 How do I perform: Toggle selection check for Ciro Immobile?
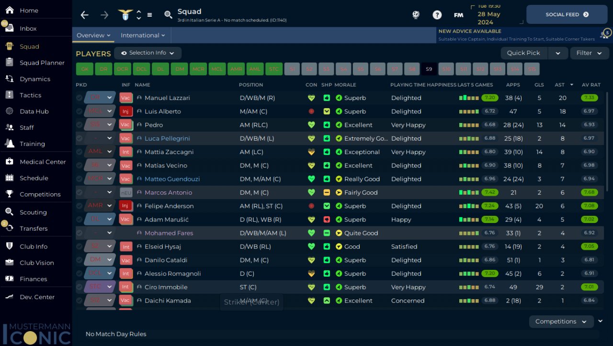click(79, 287)
